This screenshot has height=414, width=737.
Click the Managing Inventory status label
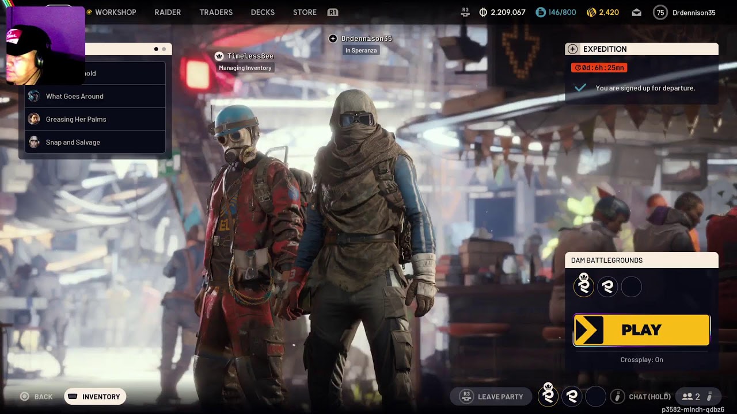(245, 68)
